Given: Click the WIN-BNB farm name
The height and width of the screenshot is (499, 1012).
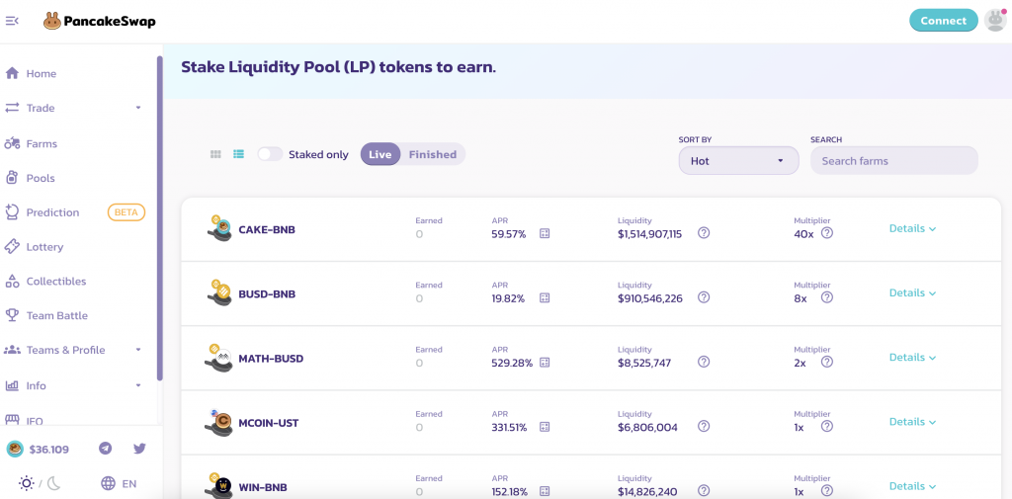Looking at the screenshot, I should [x=263, y=487].
